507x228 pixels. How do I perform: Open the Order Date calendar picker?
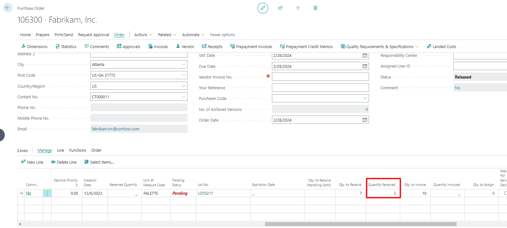pos(365,120)
